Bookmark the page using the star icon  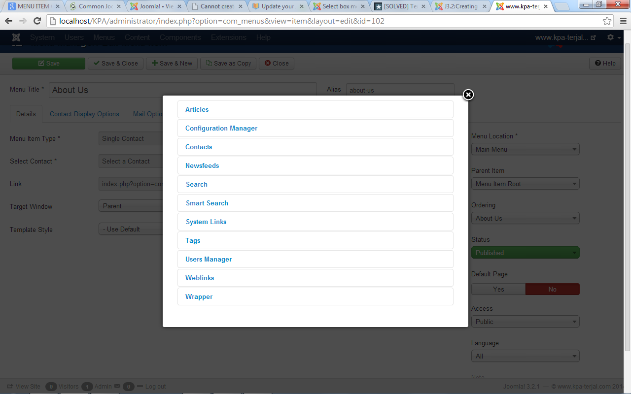click(x=607, y=22)
